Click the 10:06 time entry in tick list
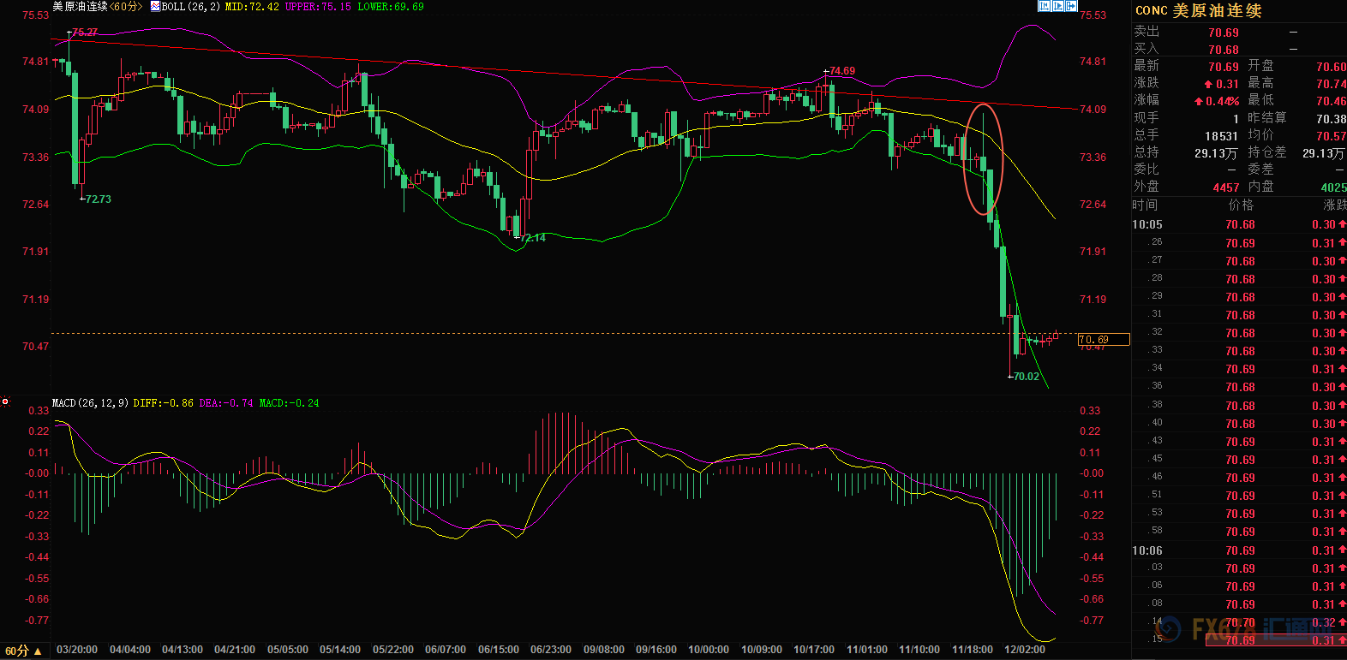The width and height of the screenshot is (1347, 660). point(1147,550)
